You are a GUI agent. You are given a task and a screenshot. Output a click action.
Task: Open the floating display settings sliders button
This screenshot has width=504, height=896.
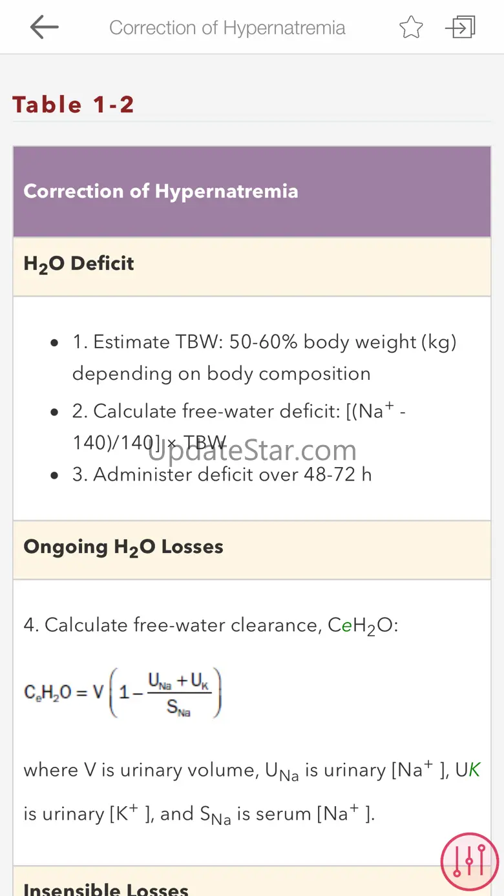tap(469, 862)
